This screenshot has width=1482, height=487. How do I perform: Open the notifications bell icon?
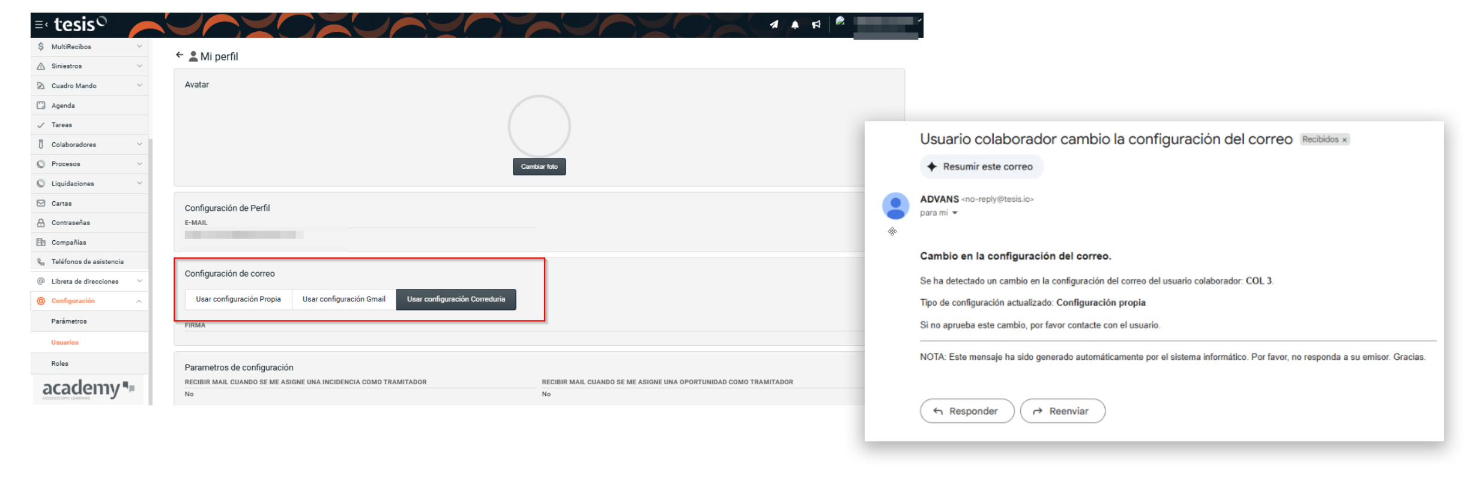[x=795, y=25]
